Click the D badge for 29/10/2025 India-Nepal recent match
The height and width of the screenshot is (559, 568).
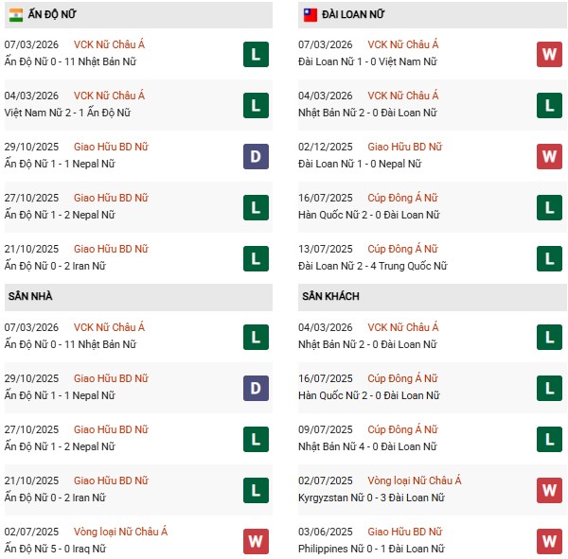tap(255, 156)
